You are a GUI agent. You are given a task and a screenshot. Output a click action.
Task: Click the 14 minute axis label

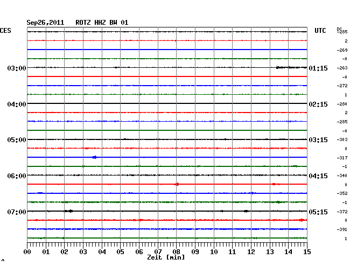click(288, 252)
